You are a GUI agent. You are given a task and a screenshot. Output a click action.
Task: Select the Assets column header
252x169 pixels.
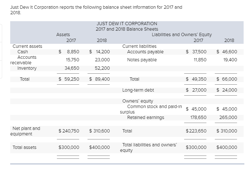pos(63,35)
